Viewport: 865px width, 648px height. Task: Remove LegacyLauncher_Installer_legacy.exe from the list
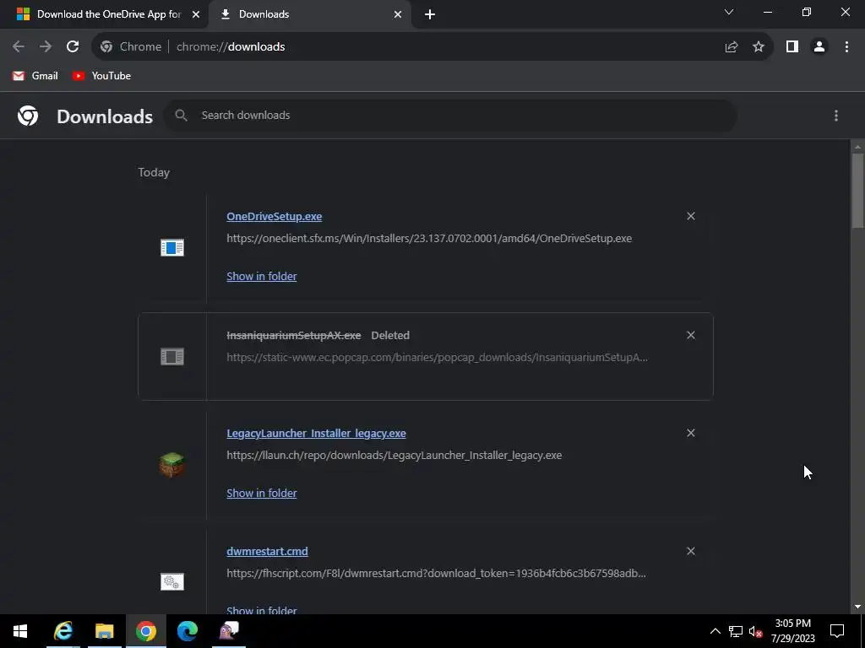pos(691,433)
